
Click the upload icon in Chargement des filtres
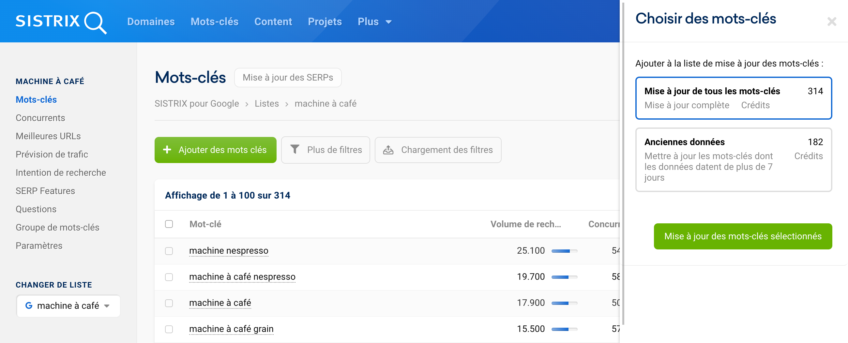click(x=388, y=150)
